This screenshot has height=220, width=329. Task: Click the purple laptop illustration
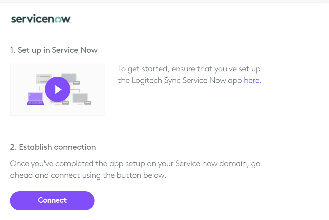(35, 98)
